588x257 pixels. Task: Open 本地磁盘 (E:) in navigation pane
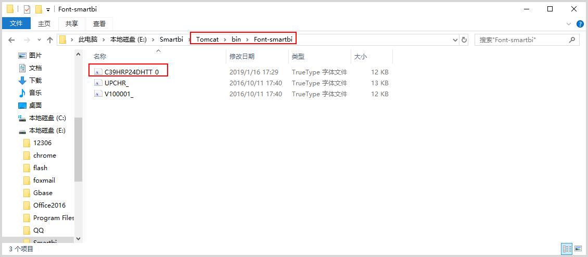click(47, 131)
